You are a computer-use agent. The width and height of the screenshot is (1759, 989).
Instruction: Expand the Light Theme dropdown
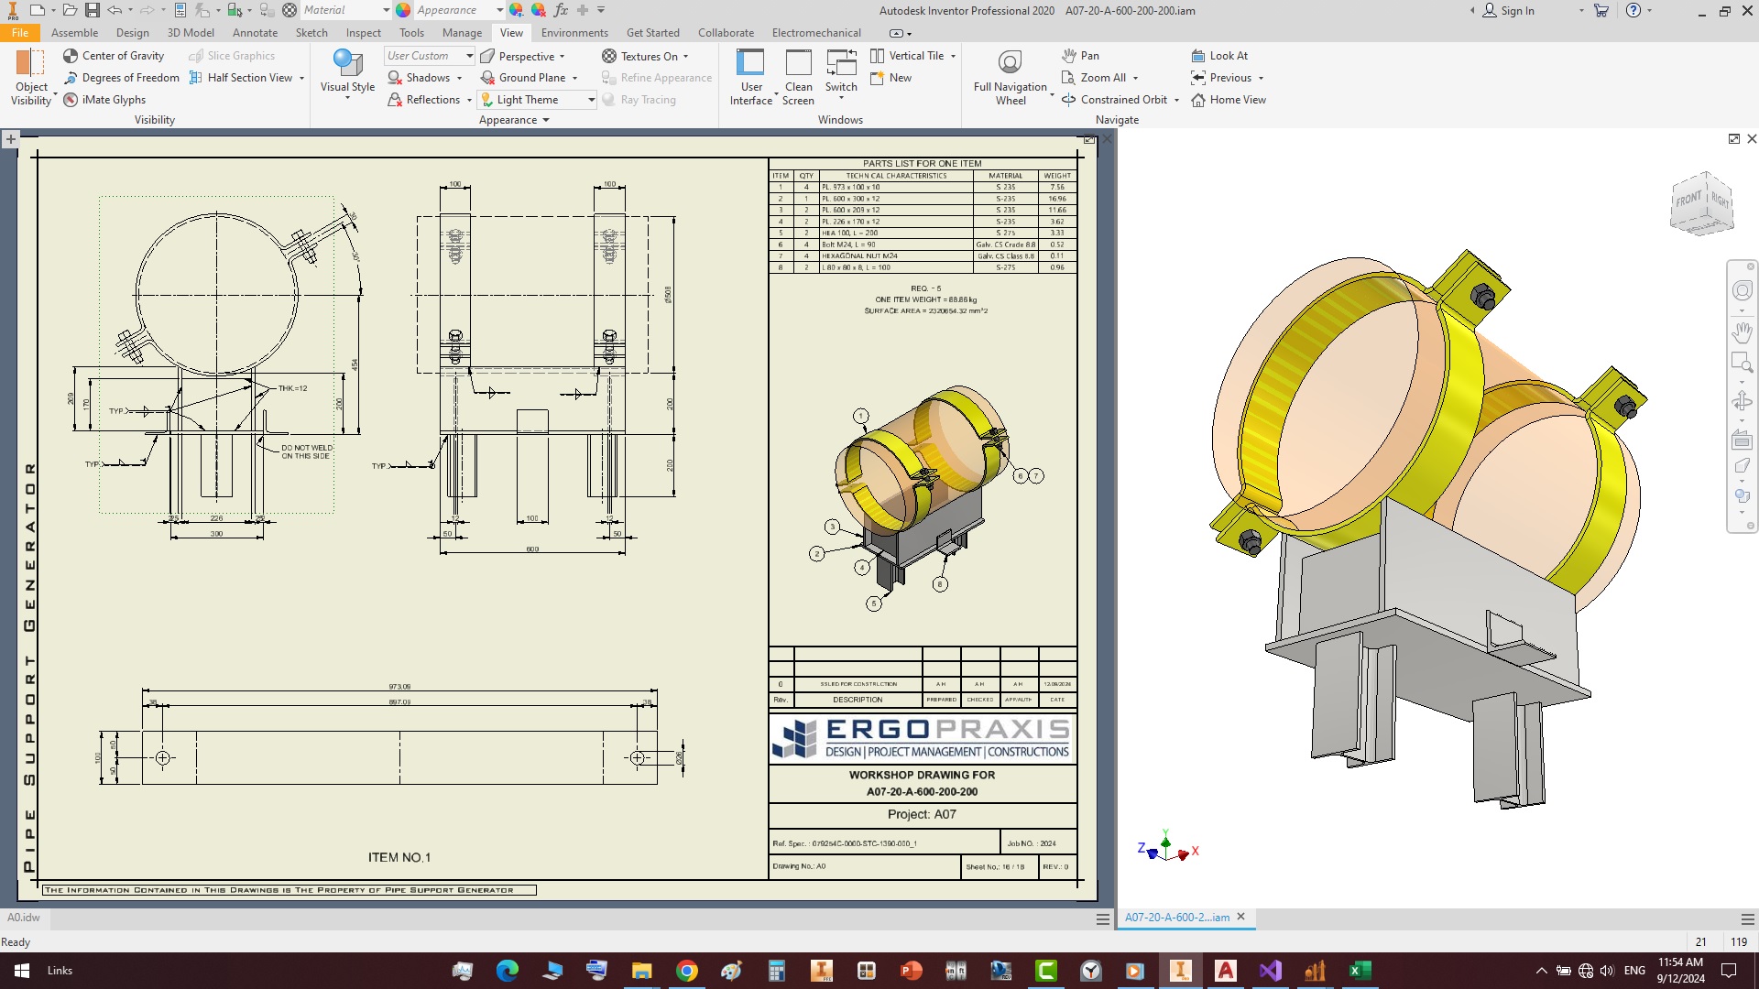pos(591,100)
